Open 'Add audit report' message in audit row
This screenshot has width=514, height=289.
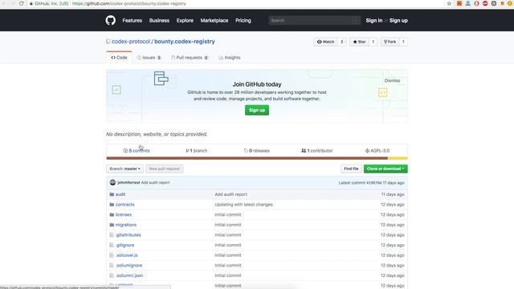click(x=230, y=194)
